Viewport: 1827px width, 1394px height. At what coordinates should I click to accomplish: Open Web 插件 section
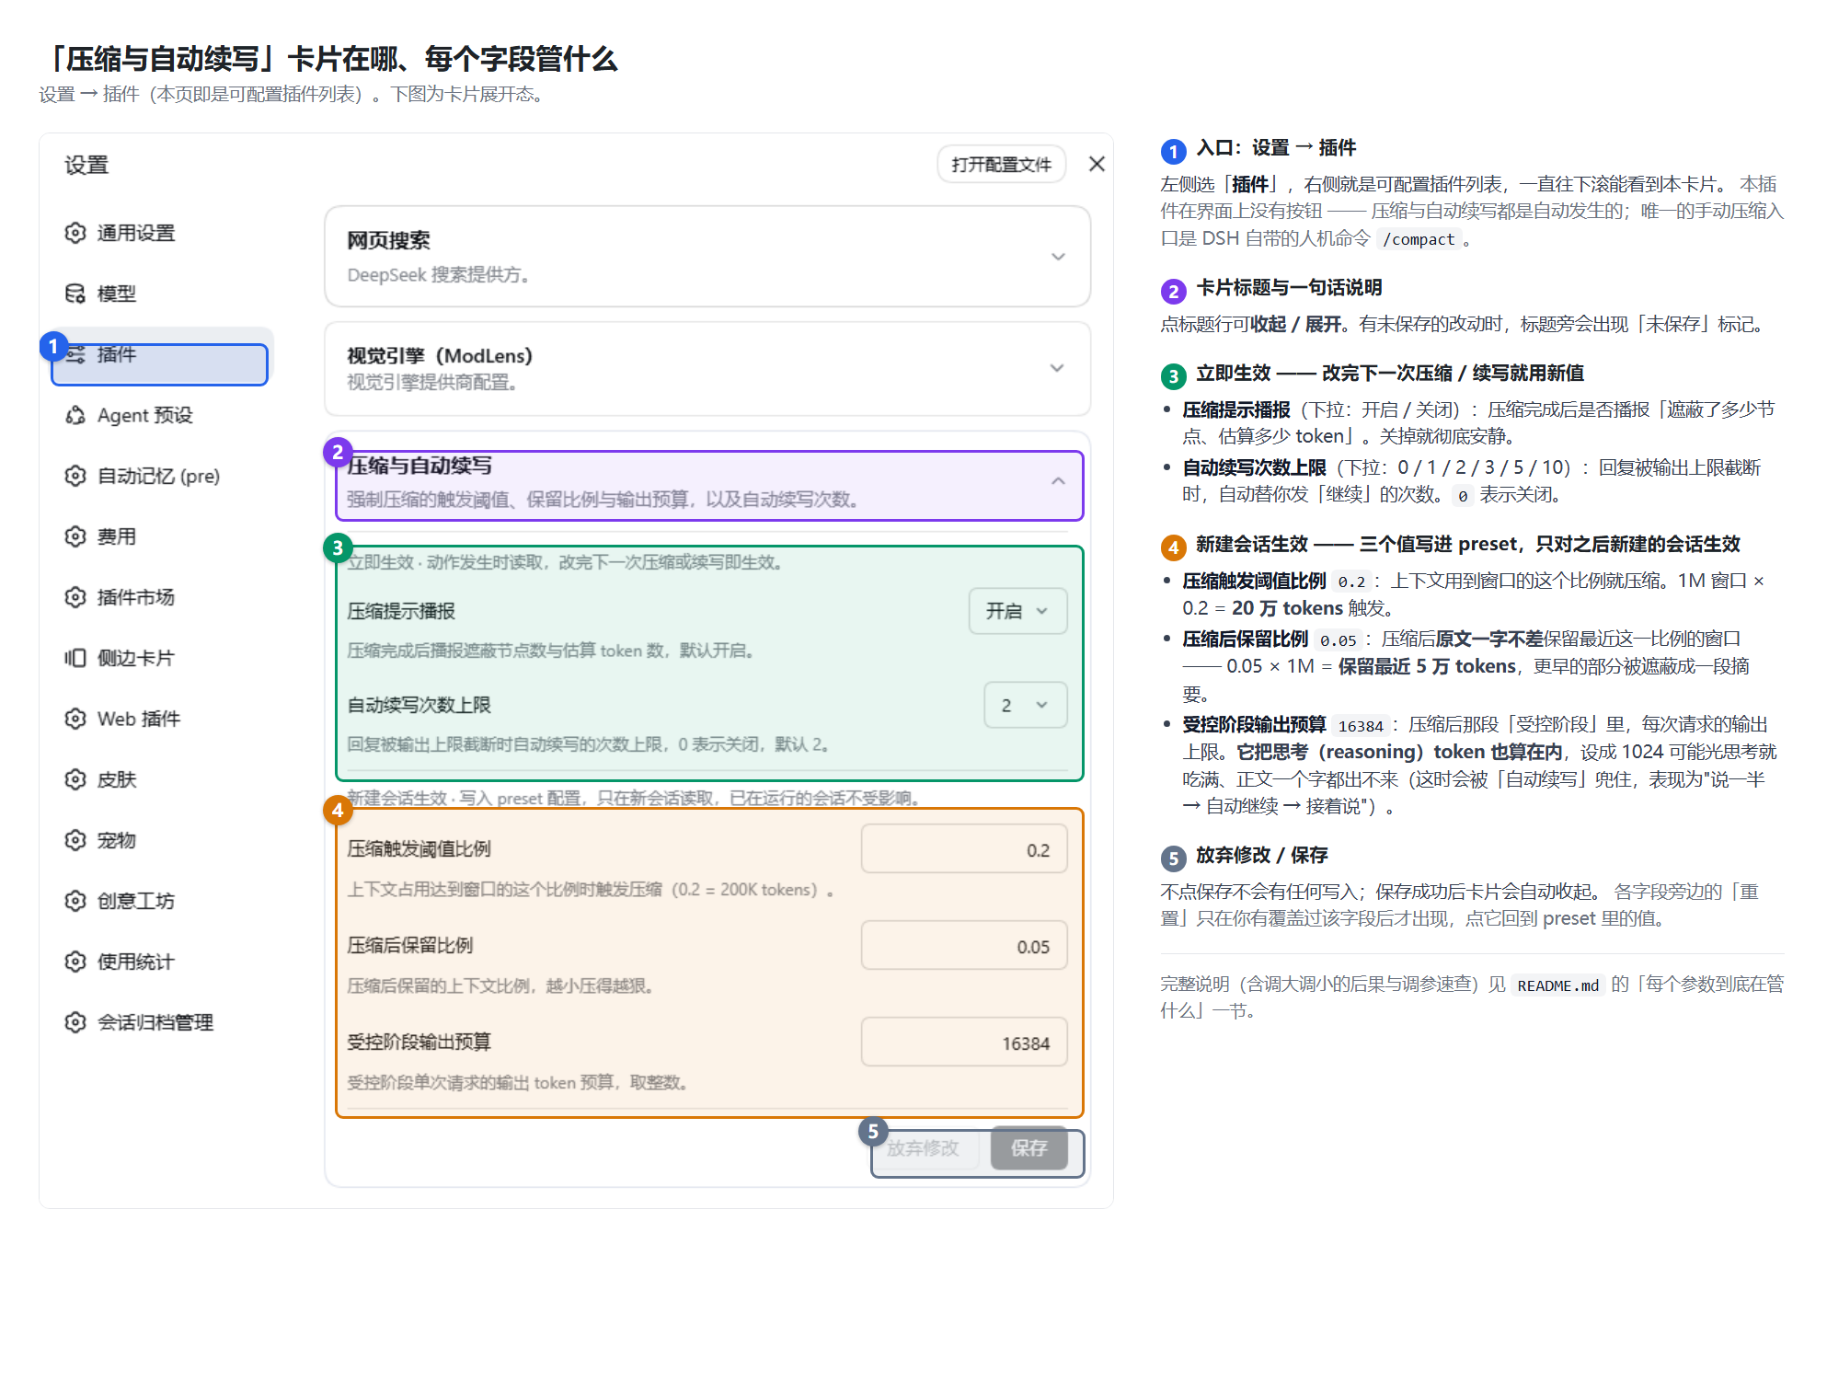click(163, 719)
